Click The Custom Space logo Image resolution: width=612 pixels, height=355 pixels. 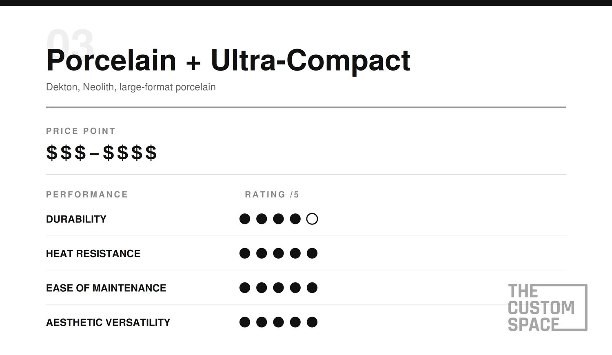coord(548,308)
